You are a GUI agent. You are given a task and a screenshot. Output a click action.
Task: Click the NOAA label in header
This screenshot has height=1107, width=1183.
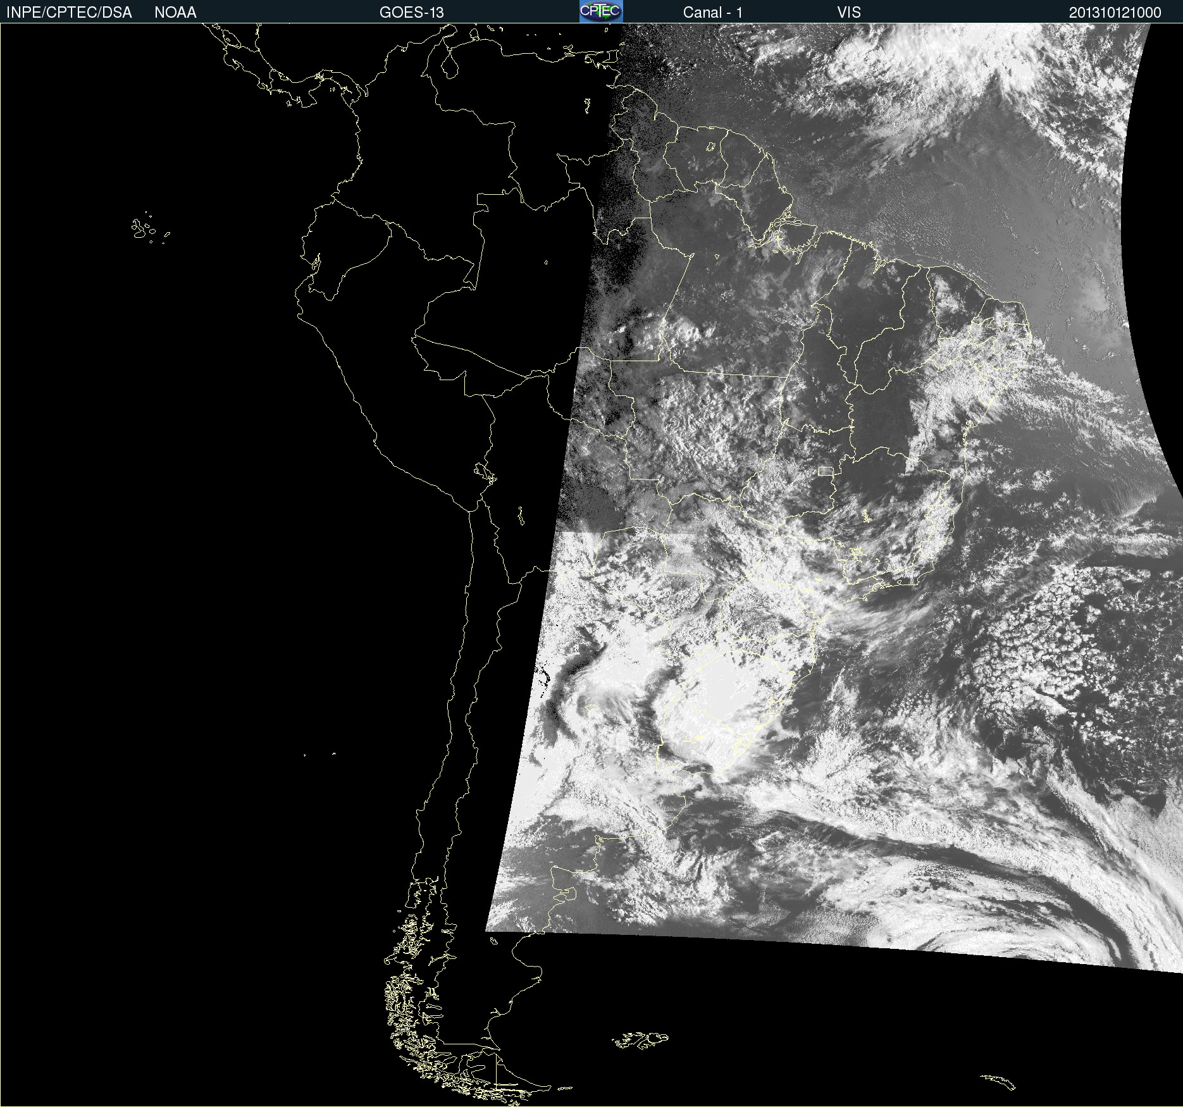click(x=175, y=13)
